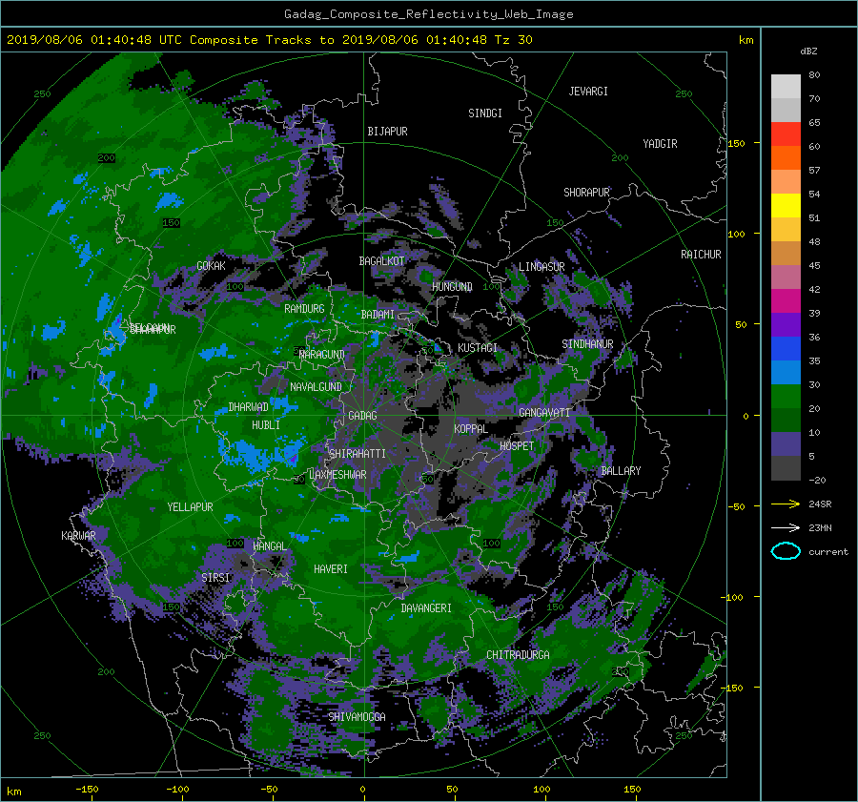This screenshot has height=802, width=858.
Task: Click the yellow 24SR arrow legend icon
Action: click(x=786, y=504)
